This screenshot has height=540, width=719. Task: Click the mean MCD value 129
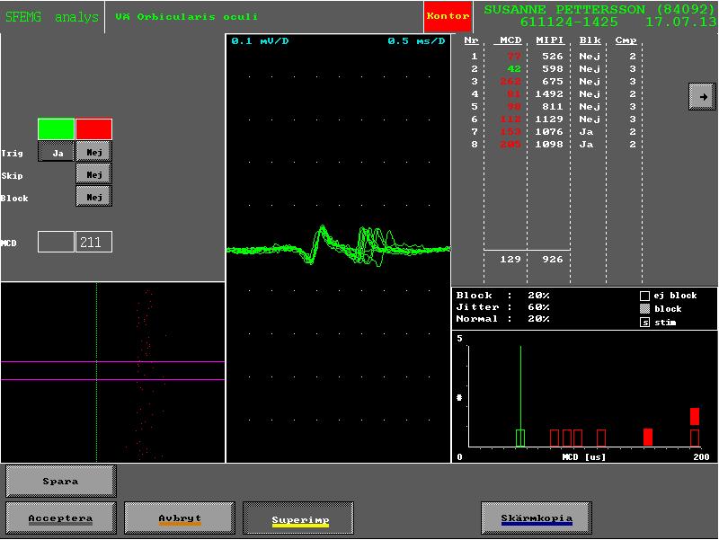click(510, 260)
